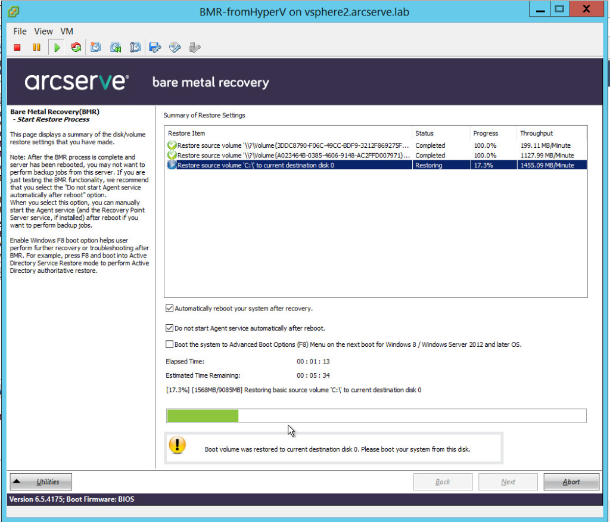The width and height of the screenshot is (610, 522).
Task: Click the Progress column header
Action: point(493,133)
